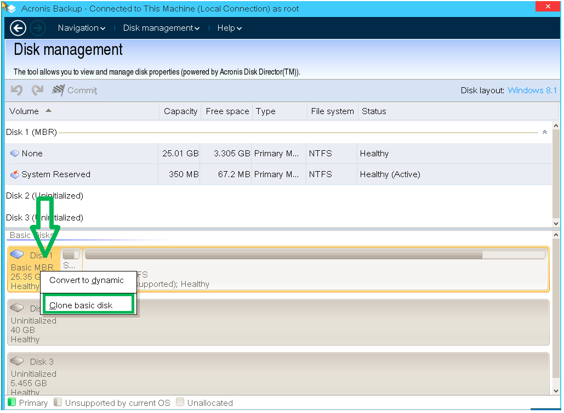Click the Basic MBR label on Disk 1
The height and width of the screenshot is (413, 564).
click(32, 267)
